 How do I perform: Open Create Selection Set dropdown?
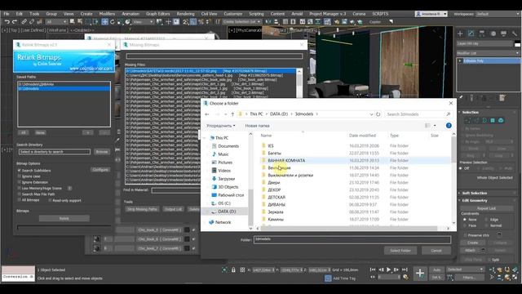pyautogui.click(x=241, y=22)
